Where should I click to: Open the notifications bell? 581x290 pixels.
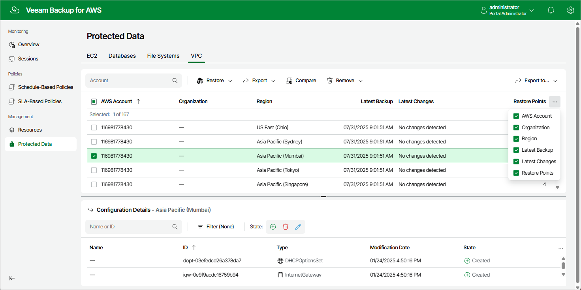tap(551, 10)
